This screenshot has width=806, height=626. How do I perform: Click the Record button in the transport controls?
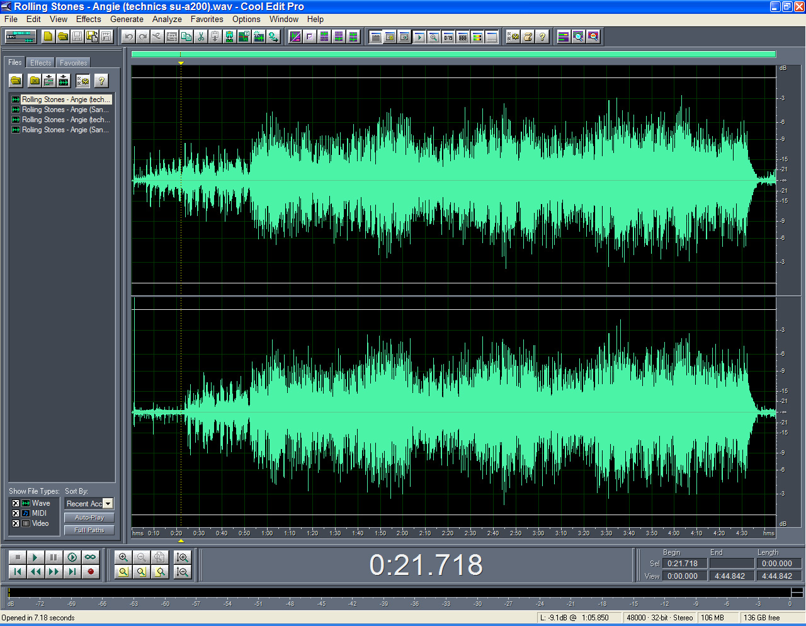pyautogui.click(x=91, y=572)
